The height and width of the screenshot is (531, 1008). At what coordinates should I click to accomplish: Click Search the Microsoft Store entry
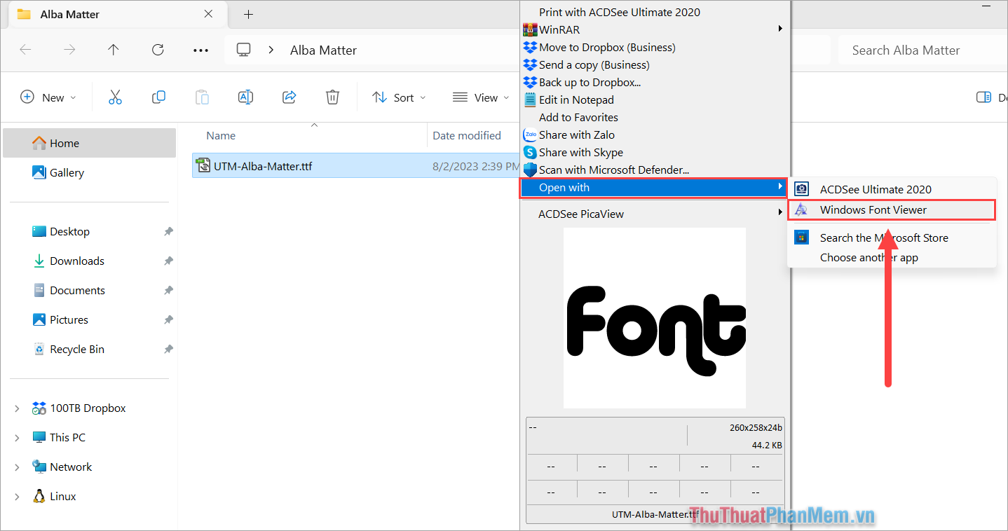click(x=884, y=237)
